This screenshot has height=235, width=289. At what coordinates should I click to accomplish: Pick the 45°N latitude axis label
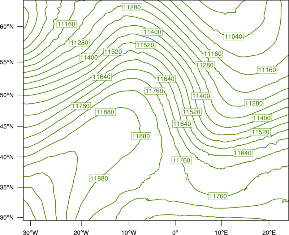[x=7, y=126]
